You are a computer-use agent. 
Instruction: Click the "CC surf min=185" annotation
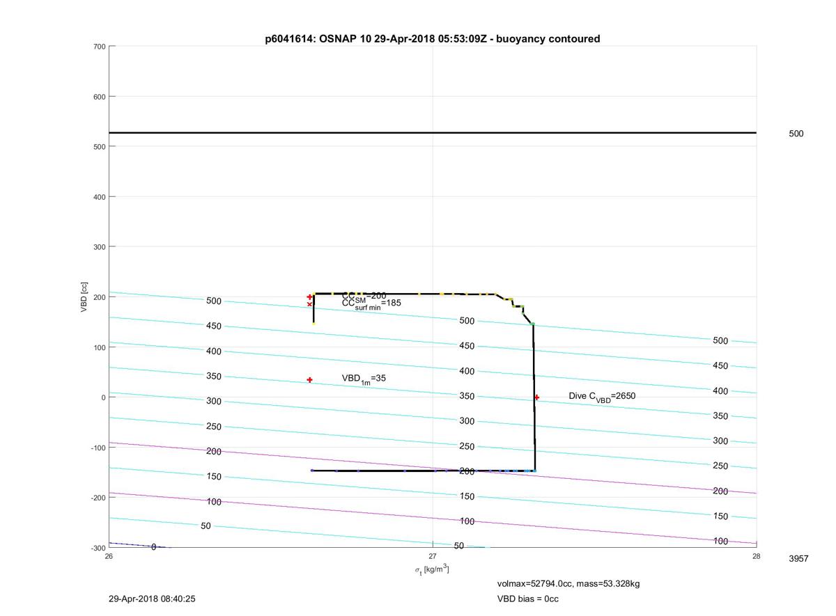pyautogui.click(x=371, y=303)
